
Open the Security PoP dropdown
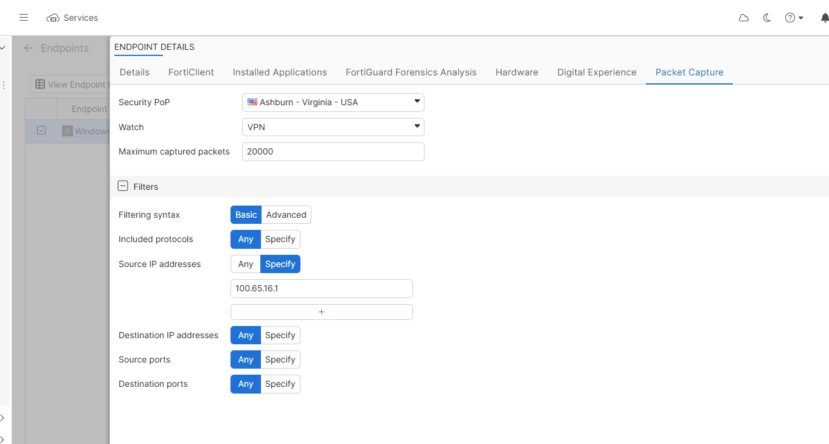click(333, 102)
